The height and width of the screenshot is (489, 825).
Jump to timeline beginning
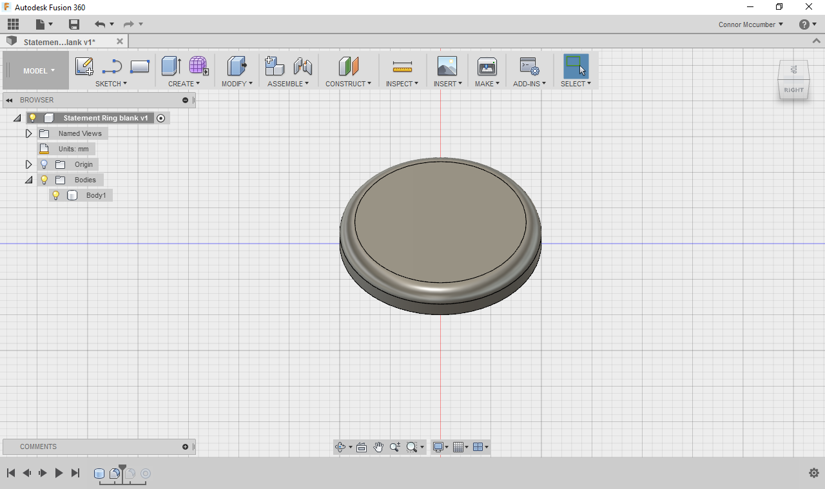[11, 473]
